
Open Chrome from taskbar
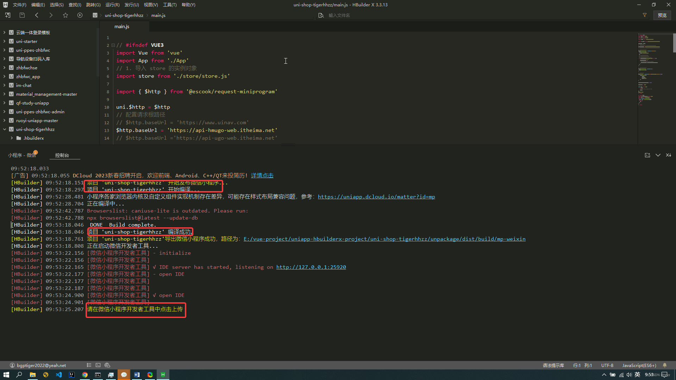pos(85,375)
